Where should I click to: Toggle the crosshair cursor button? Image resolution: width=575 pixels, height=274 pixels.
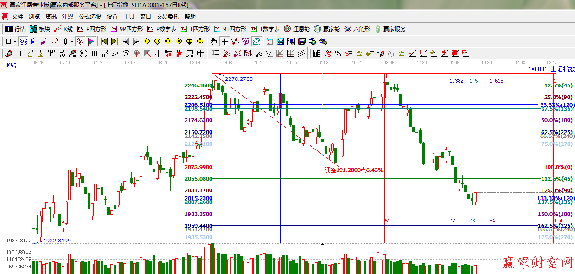pos(224,41)
